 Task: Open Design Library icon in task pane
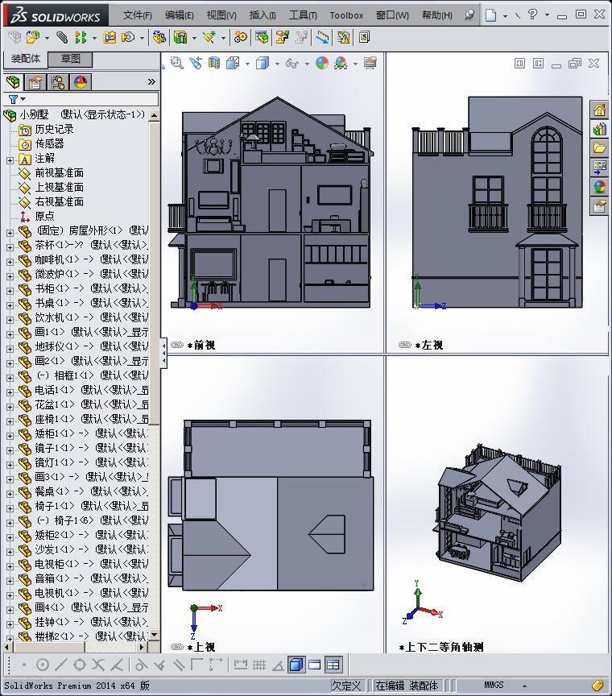click(x=600, y=129)
